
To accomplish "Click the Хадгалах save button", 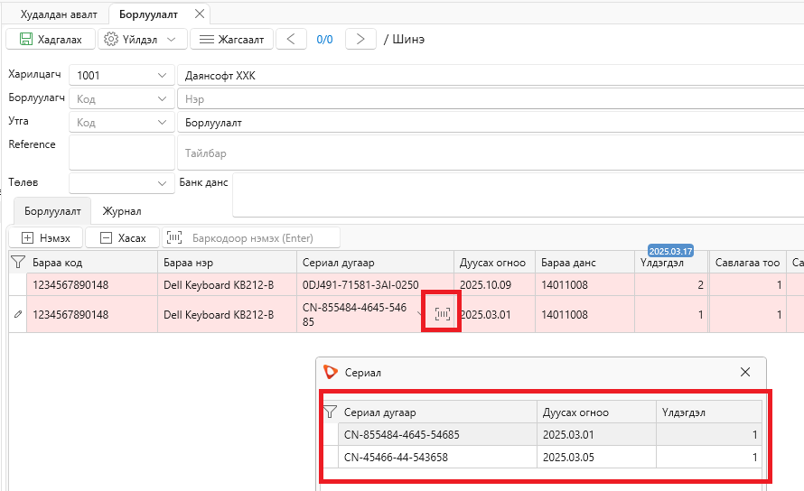I will [x=51, y=40].
